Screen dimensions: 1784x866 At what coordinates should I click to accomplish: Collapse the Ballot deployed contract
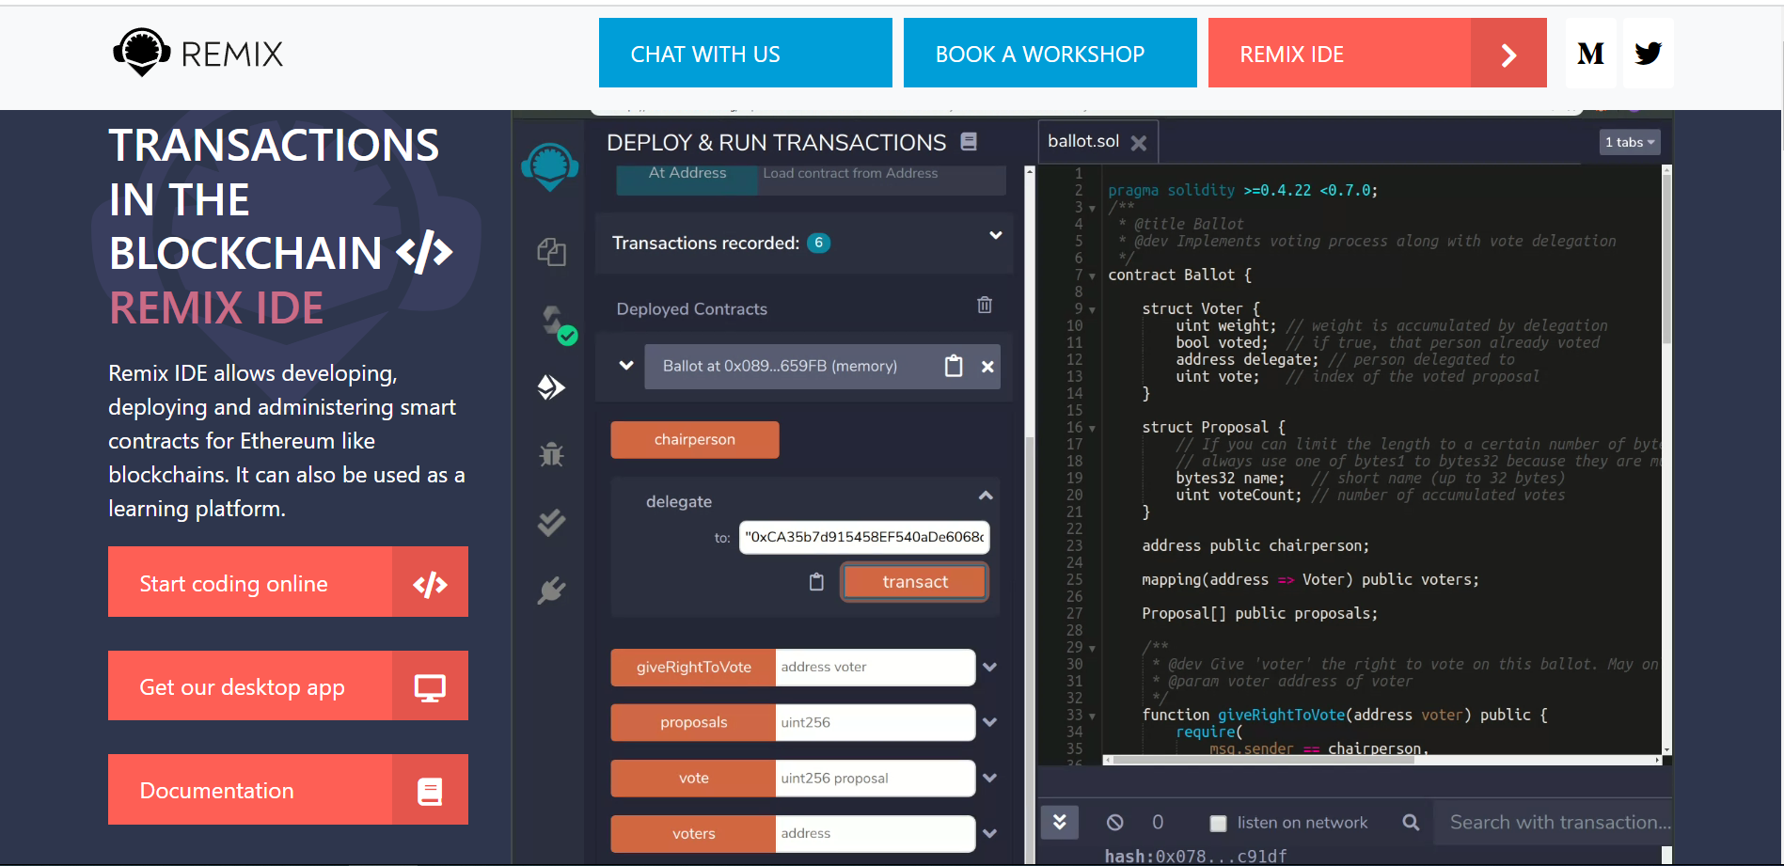pyautogui.click(x=626, y=365)
